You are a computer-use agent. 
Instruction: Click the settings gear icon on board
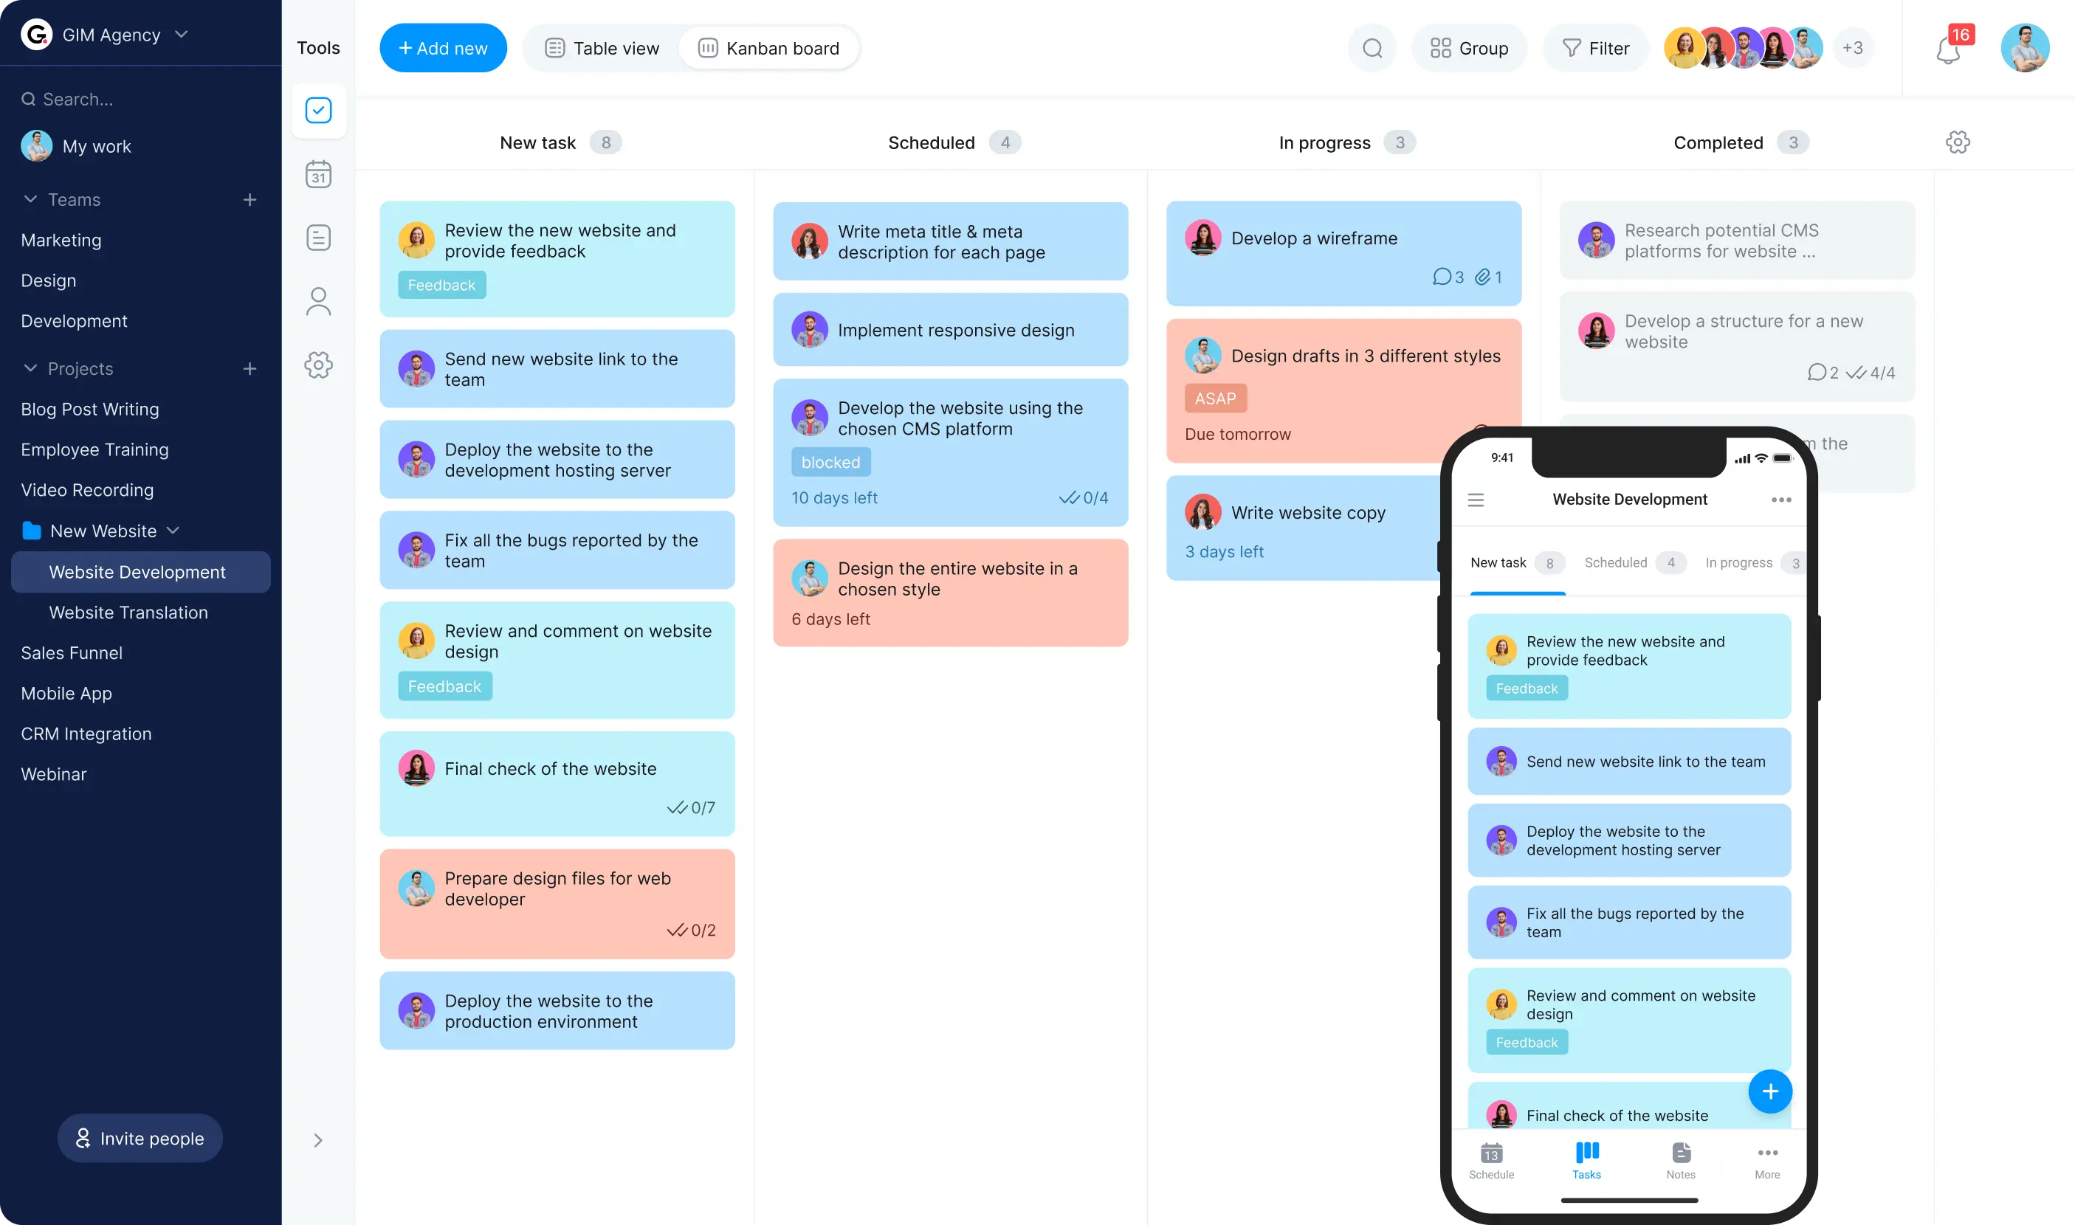pyautogui.click(x=1960, y=142)
